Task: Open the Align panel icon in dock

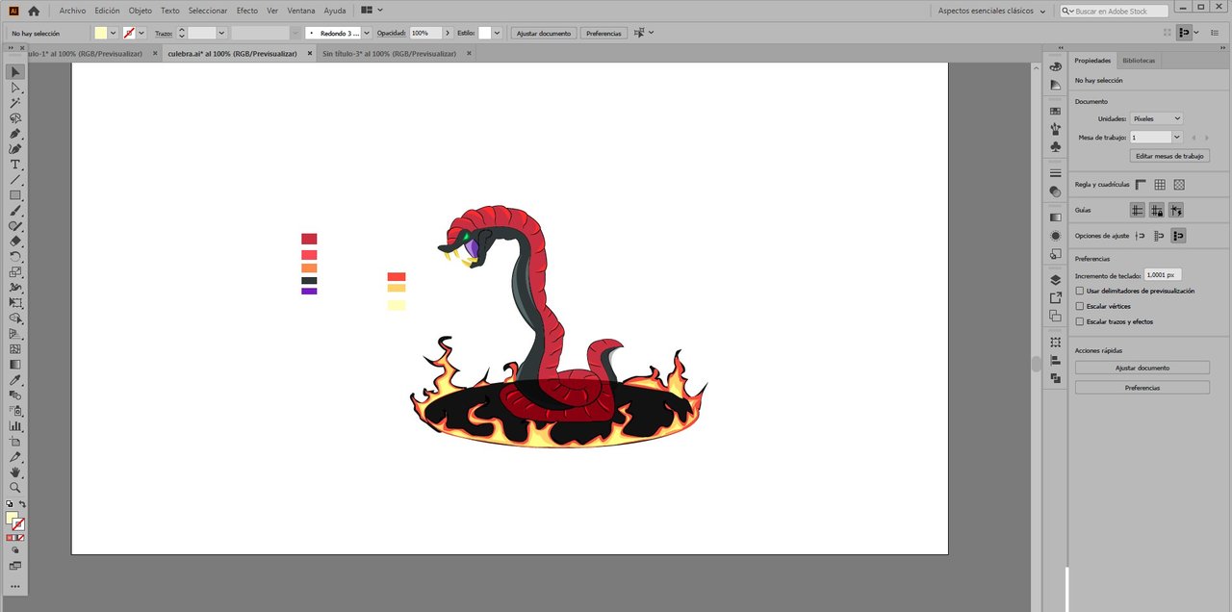Action: [1056, 361]
